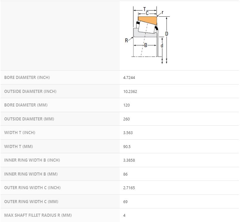Click the orange outer ring in the diagram
This screenshot has height=222, width=240.
148,20
